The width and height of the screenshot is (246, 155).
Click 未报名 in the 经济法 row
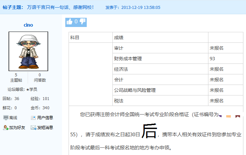217,69
